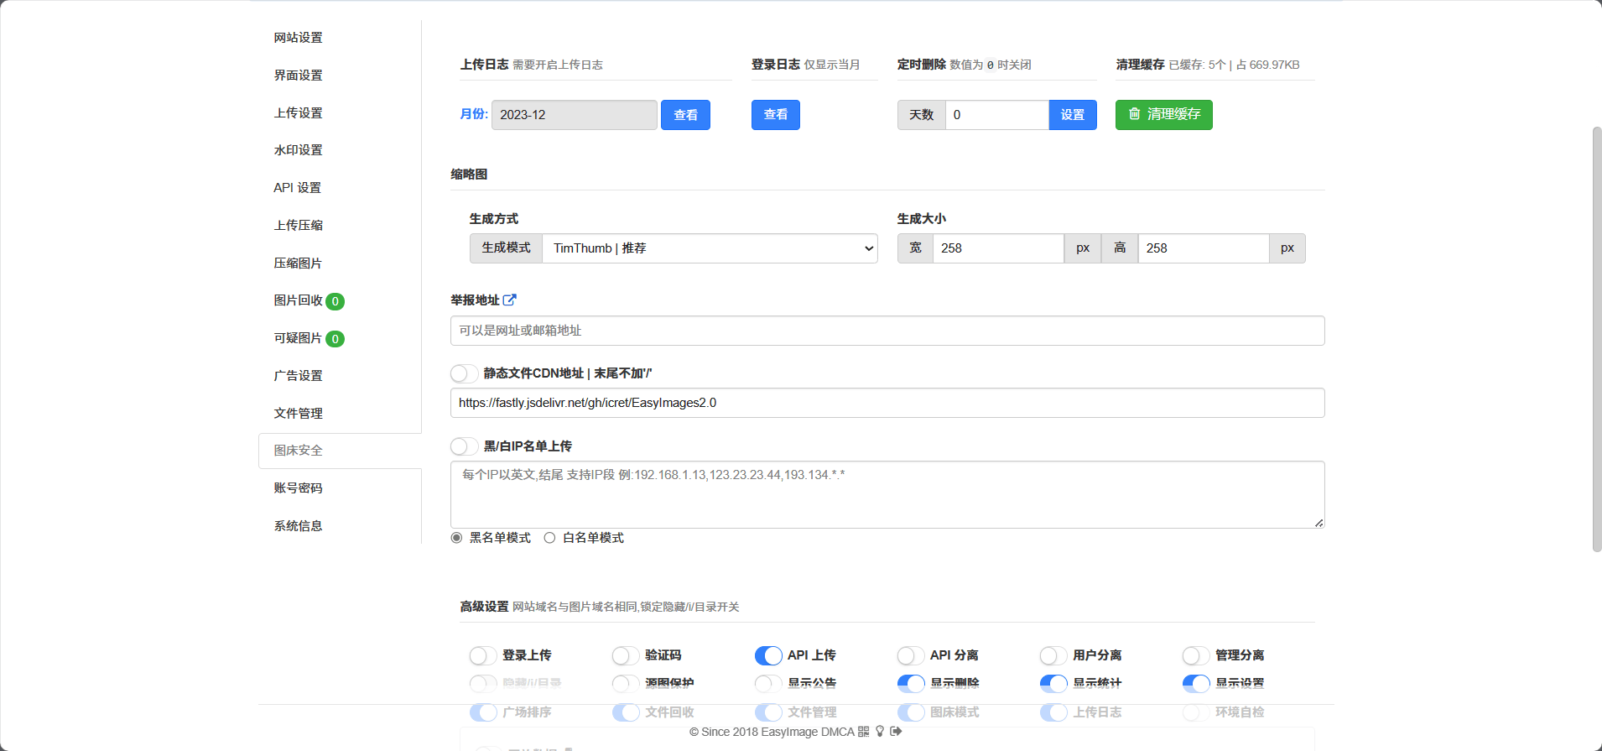Open 水印设置 in the sidebar
Viewport: 1602px width, 751px height.
tap(298, 150)
